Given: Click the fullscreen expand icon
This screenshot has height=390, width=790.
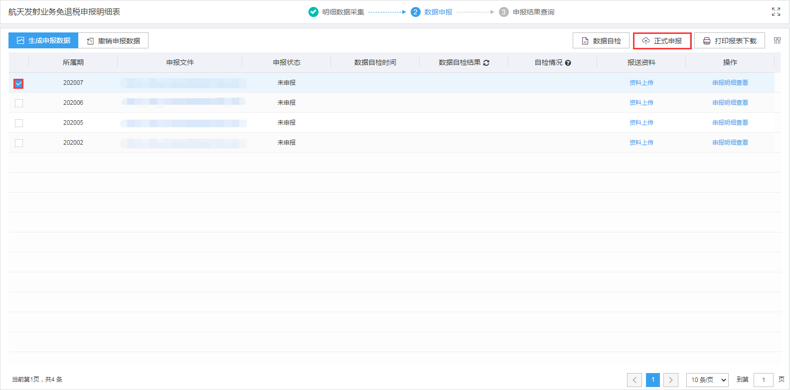Looking at the screenshot, I should click(x=776, y=12).
